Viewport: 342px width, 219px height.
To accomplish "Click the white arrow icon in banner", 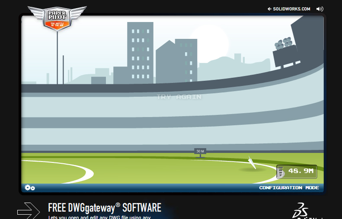I will click(29, 210).
